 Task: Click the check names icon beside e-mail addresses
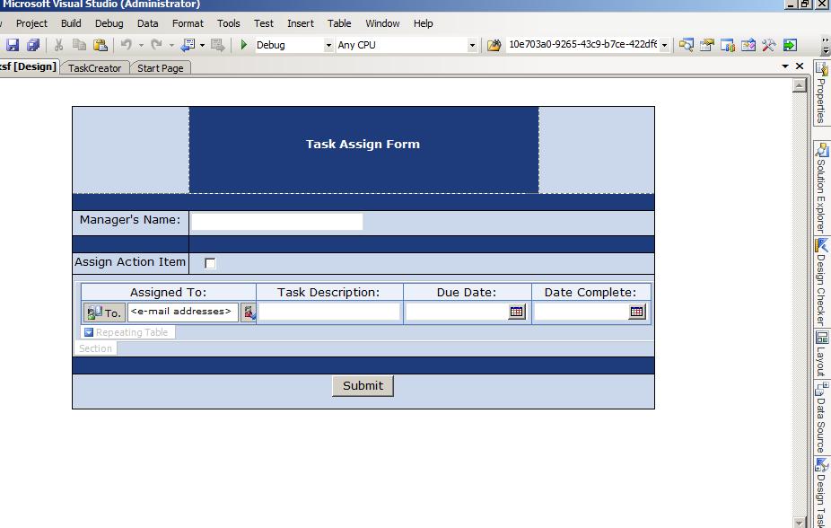(248, 312)
